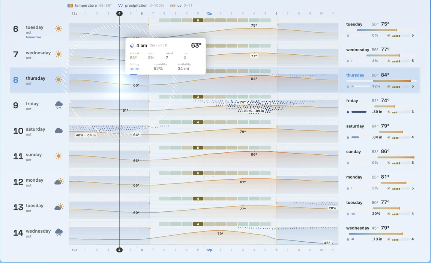Click raindrop icon in Sunday summary
431x263 pixels.
[348, 163]
